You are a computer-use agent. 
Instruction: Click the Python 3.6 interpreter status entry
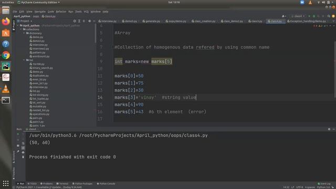[x=323, y=187]
